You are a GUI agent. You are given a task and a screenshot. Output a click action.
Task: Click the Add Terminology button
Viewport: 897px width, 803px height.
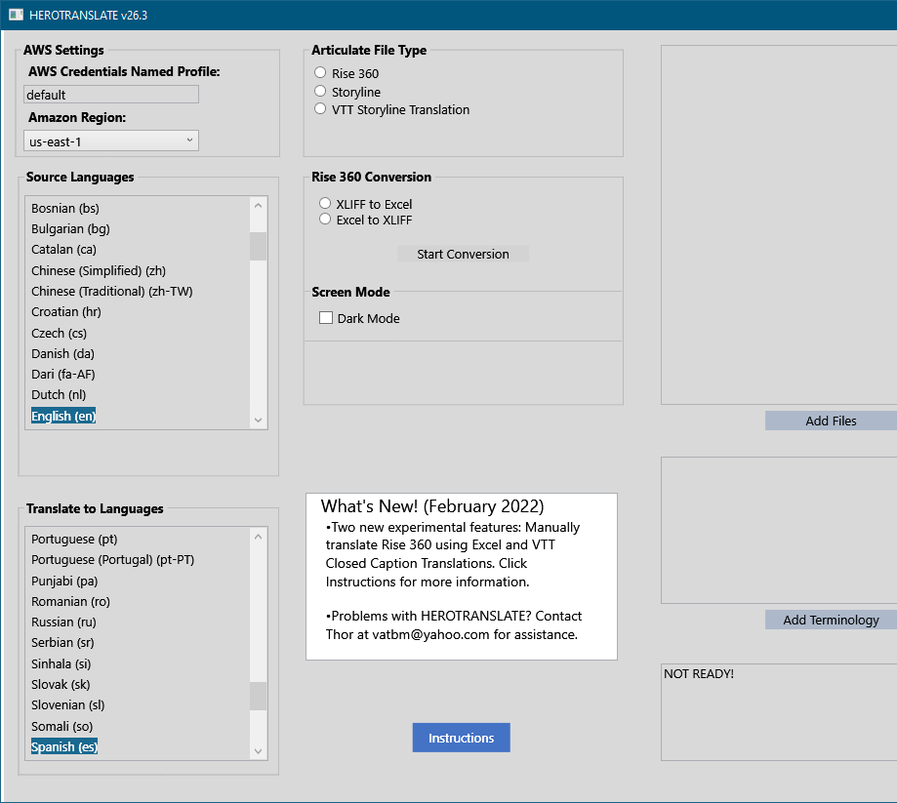coord(831,620)
